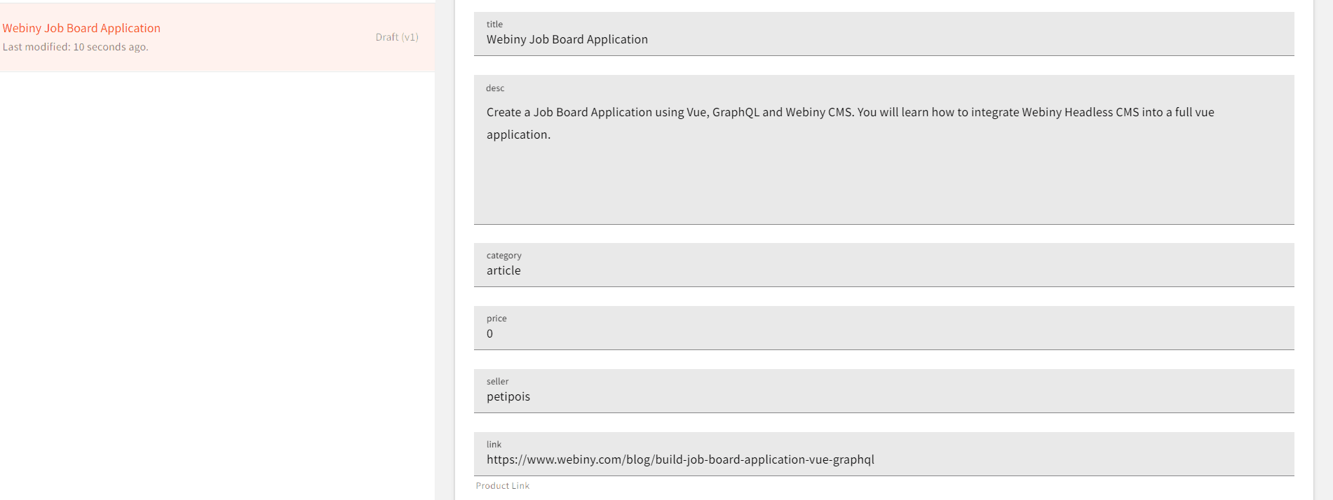Click the Draft (v1) status label
This screenshot has height=500, width=1333.
(397, 37)
